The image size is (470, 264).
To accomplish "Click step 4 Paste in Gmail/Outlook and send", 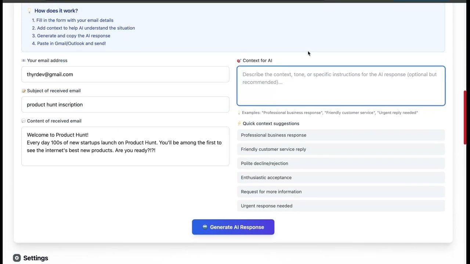I will pyautogui.click(x=69, y=43).
